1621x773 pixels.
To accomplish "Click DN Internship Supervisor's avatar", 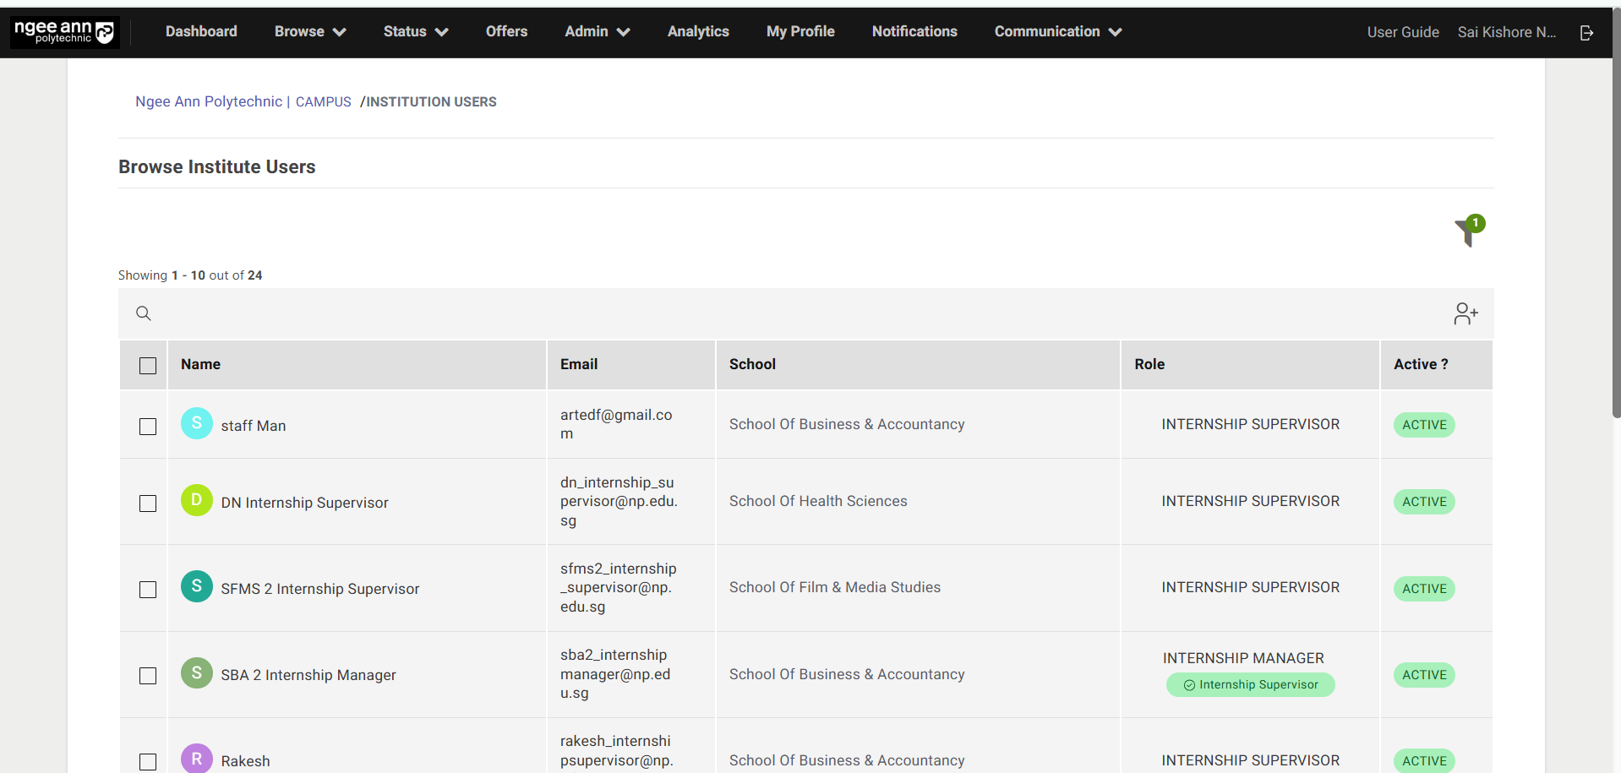I will [x=196, y=500].
